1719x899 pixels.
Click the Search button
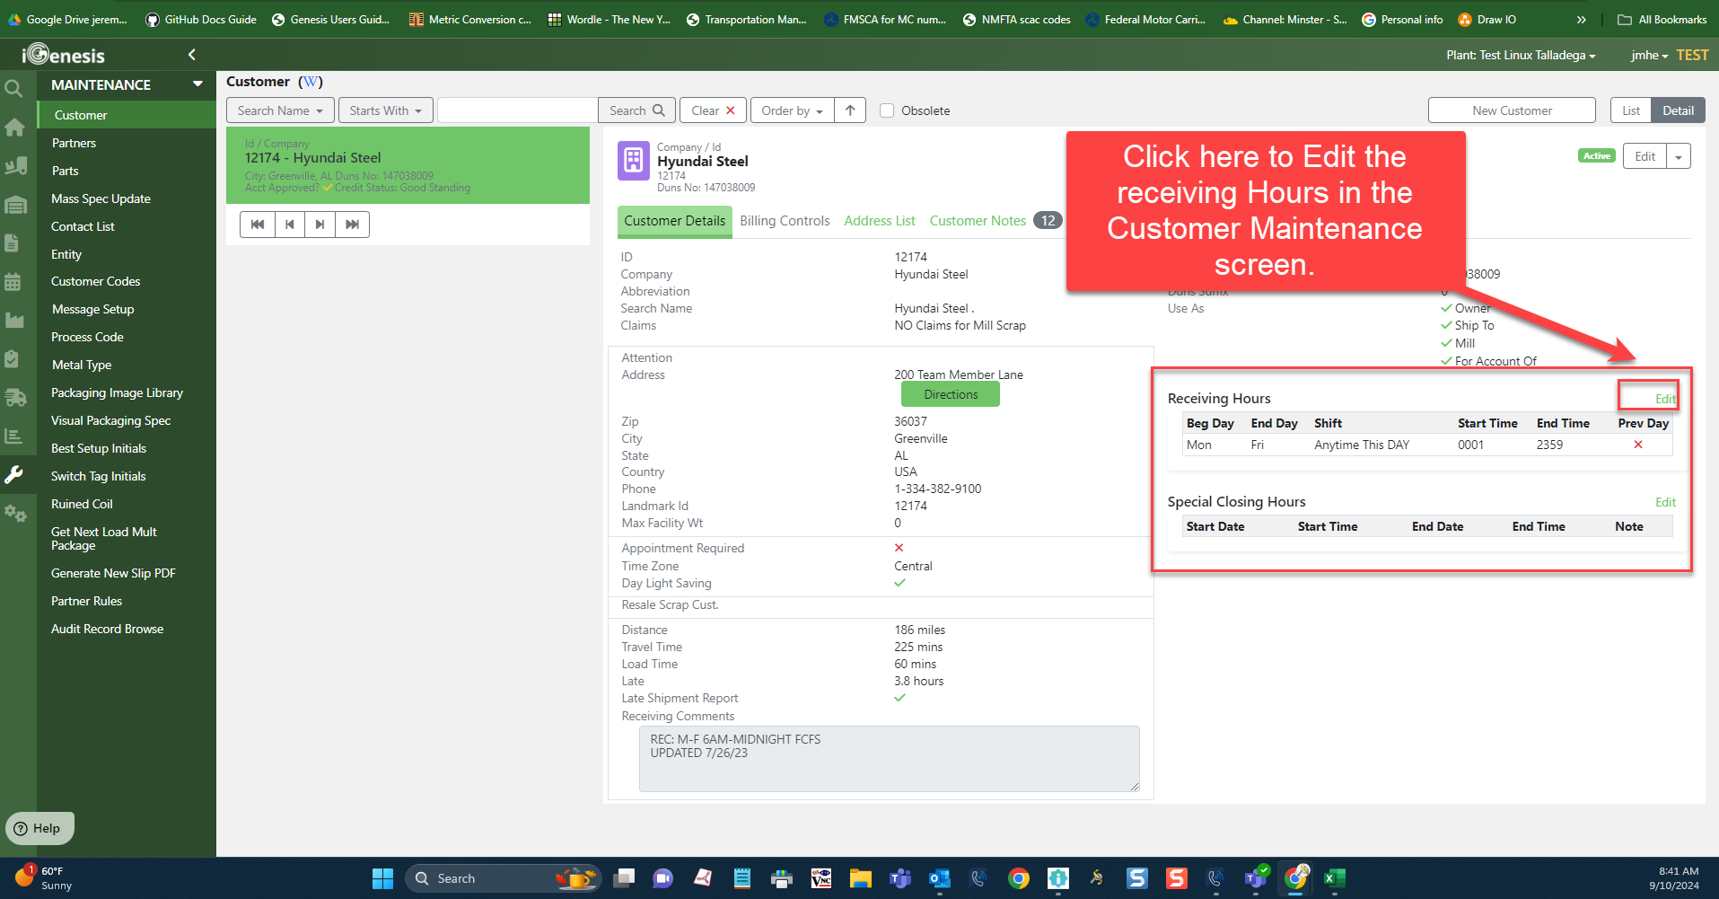[x=636, y=110]
